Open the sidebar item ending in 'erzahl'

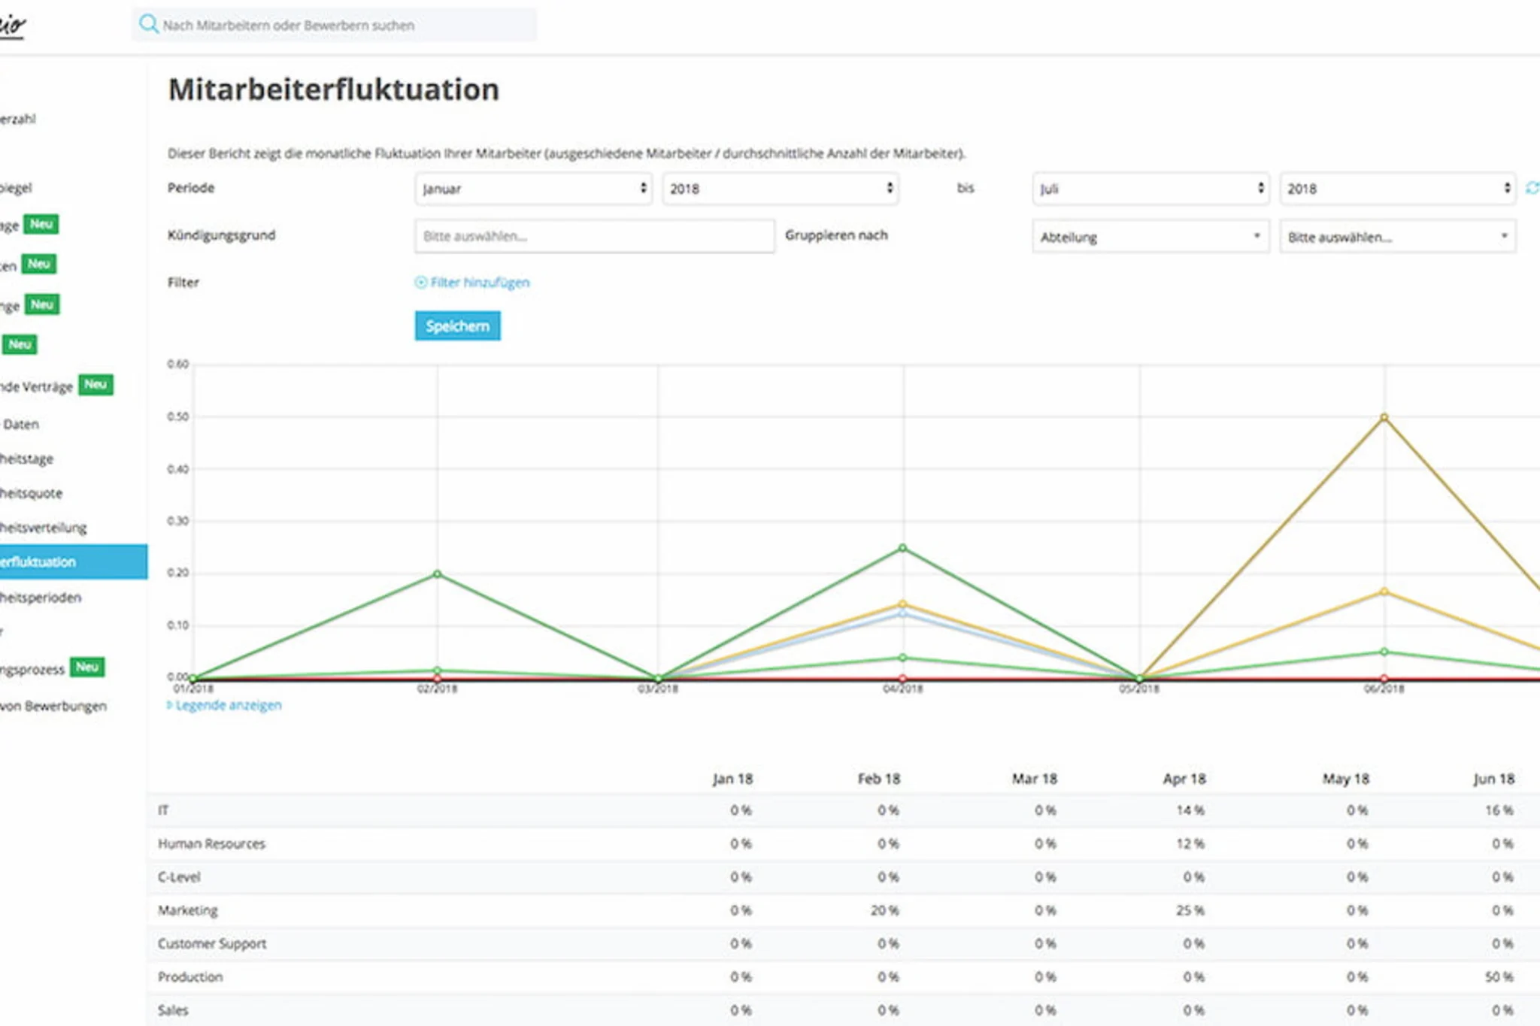18,119
